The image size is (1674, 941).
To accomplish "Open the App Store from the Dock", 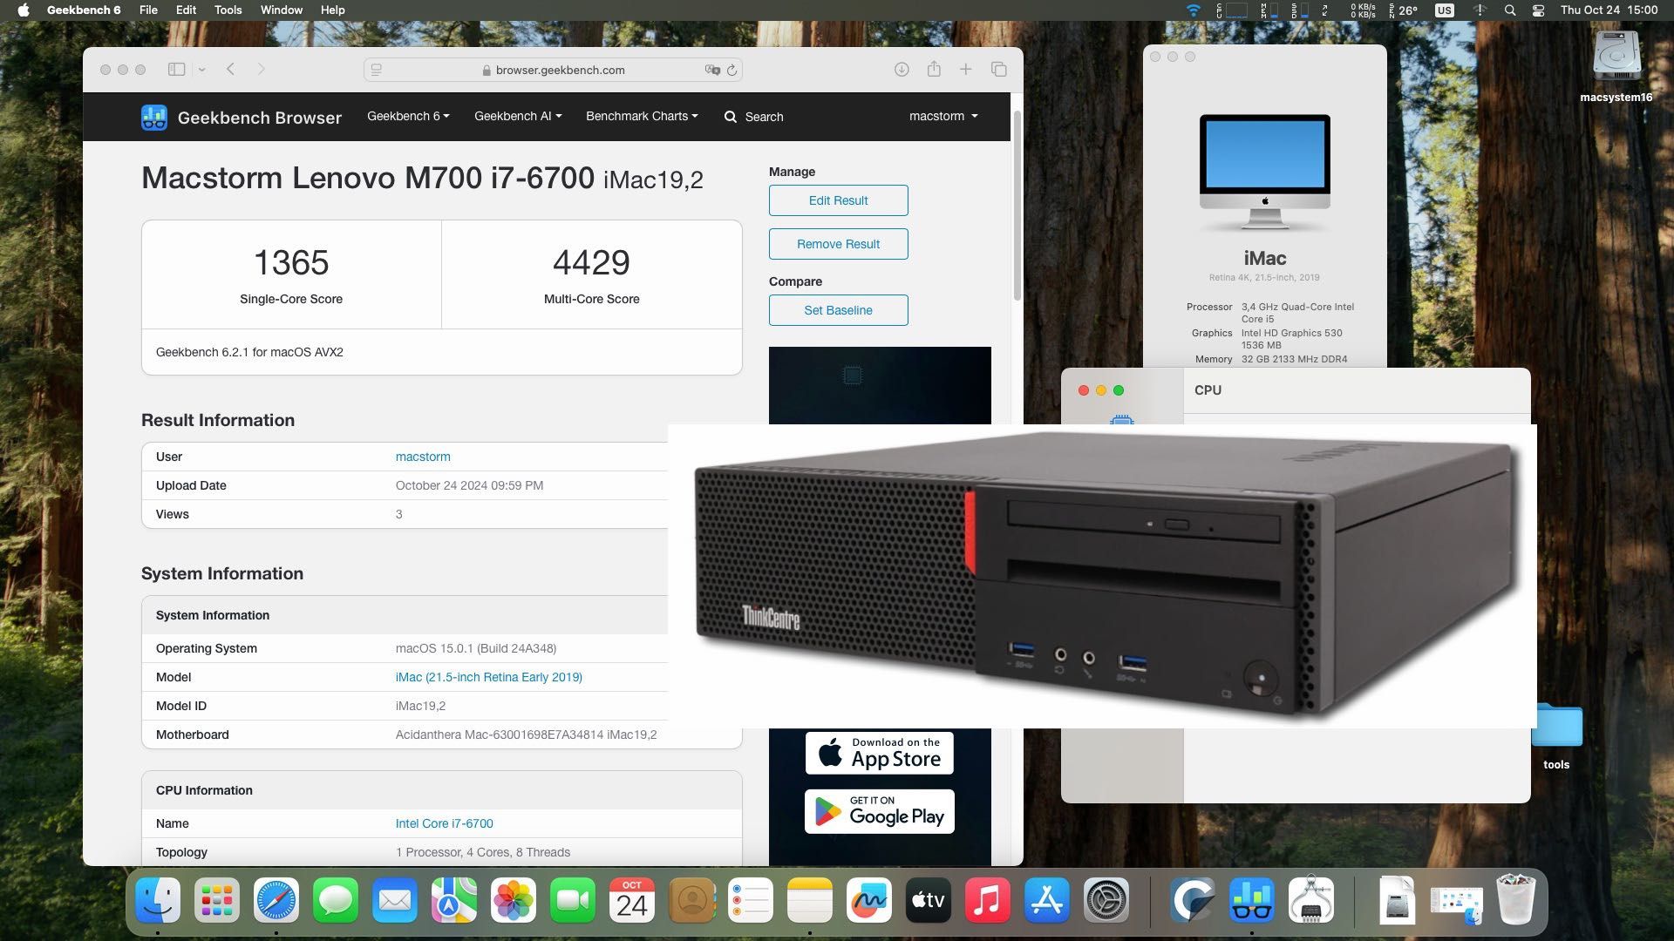I will click(x=1047, y=900).
